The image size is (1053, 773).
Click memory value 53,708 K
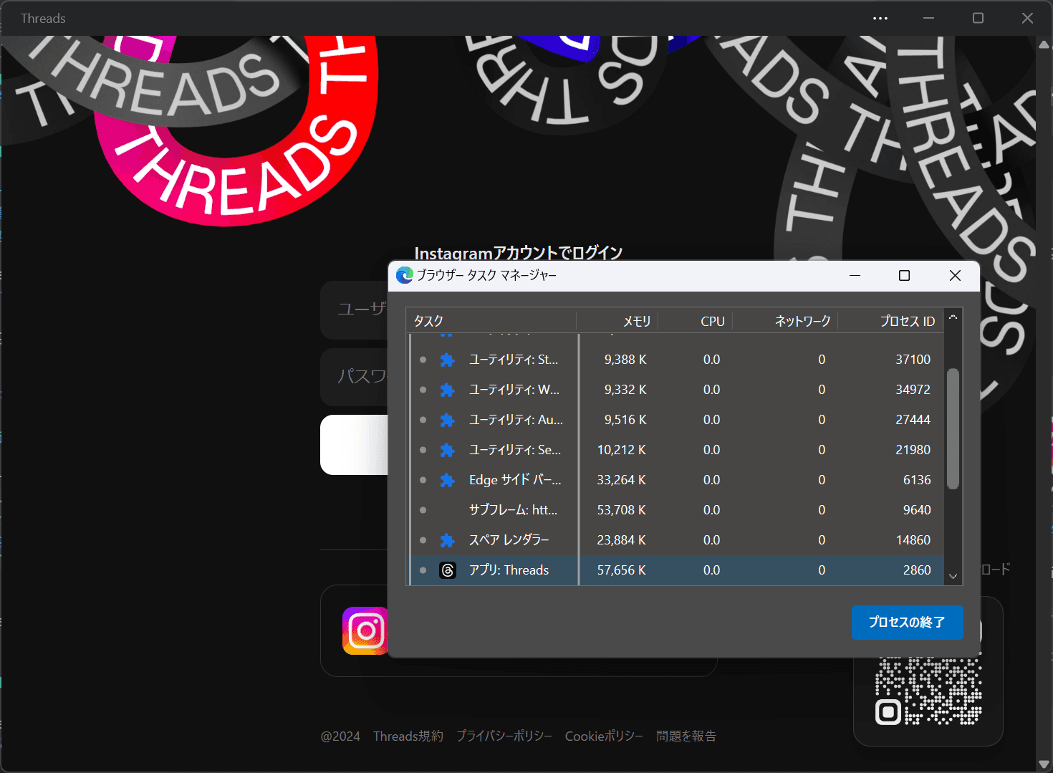click(x=622, y=510)
